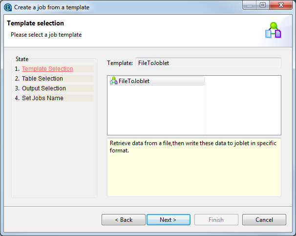Cancel the template wizard
Screen dimensions: 296x236
264,220
